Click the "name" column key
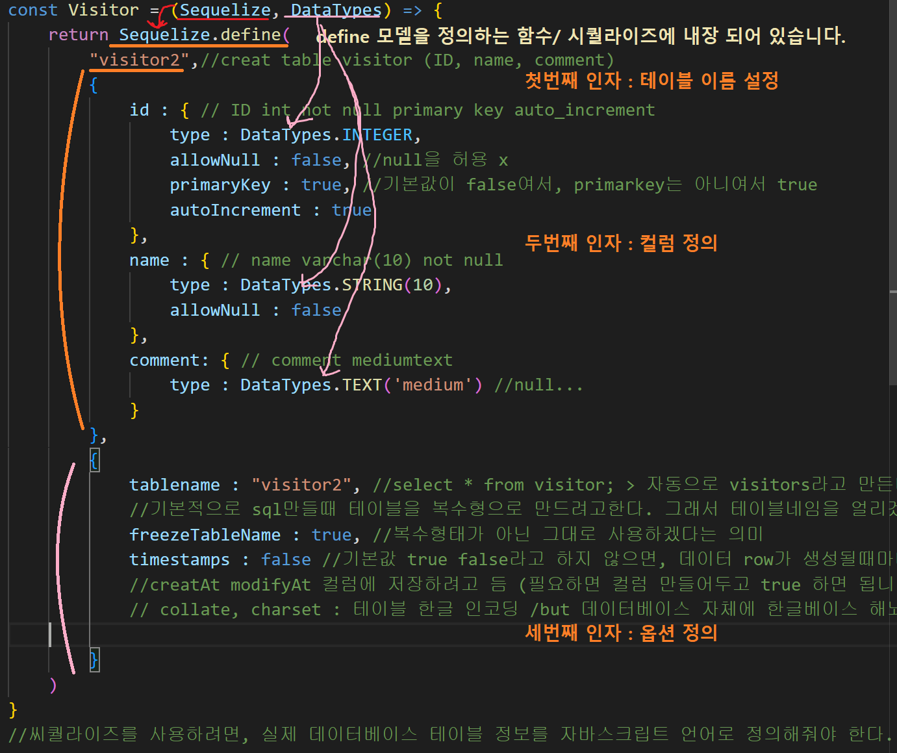Viewport: 897px width, 753px height. 149,260
